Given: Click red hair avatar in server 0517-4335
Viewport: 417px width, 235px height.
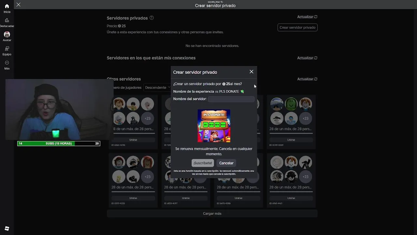Looking at the screenshot, I should coord(148,162).
